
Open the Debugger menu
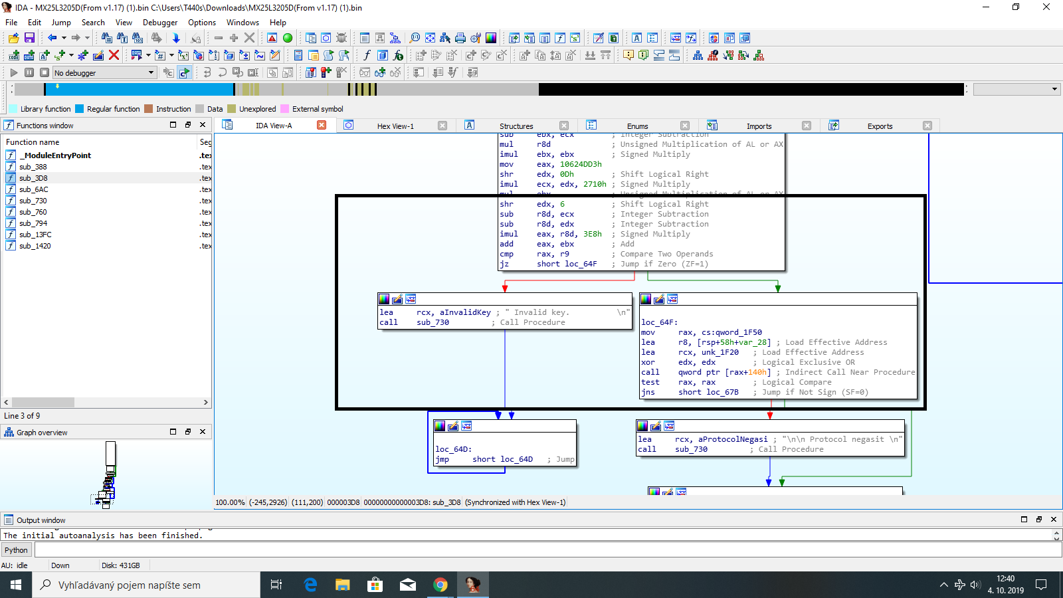tap(160, 23)
